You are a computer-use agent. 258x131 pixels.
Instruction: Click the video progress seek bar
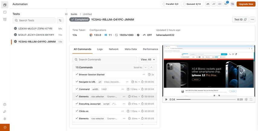point(206,99)
